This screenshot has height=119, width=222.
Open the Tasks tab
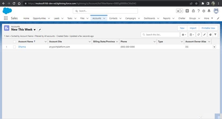point(70,18)
